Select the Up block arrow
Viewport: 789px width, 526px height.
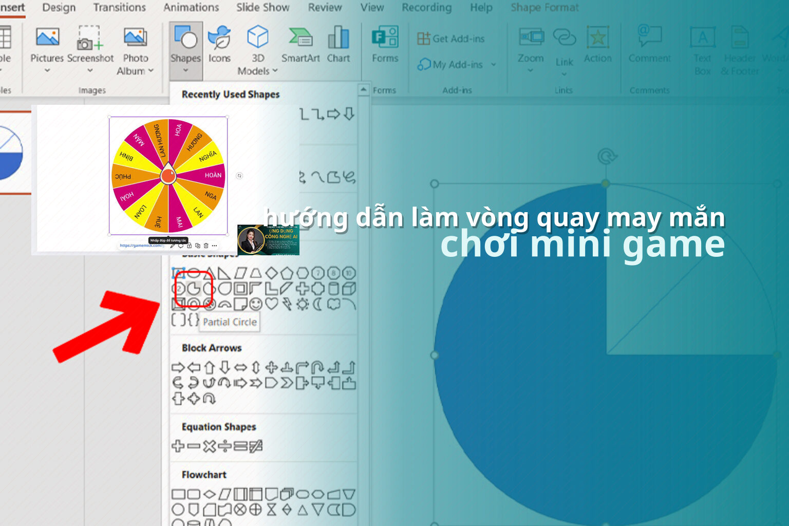point(209,368)
